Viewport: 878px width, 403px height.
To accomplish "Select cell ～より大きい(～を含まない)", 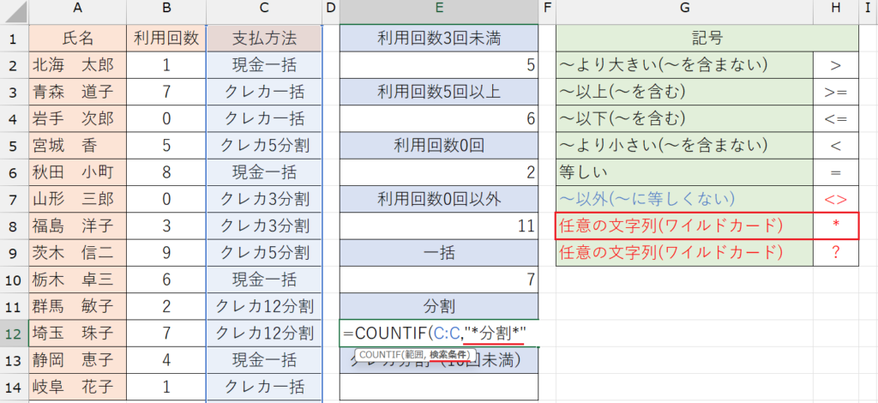I will point(684,65).
